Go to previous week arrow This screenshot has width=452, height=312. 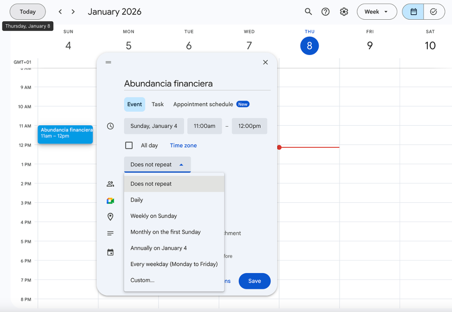coord(60,12)
